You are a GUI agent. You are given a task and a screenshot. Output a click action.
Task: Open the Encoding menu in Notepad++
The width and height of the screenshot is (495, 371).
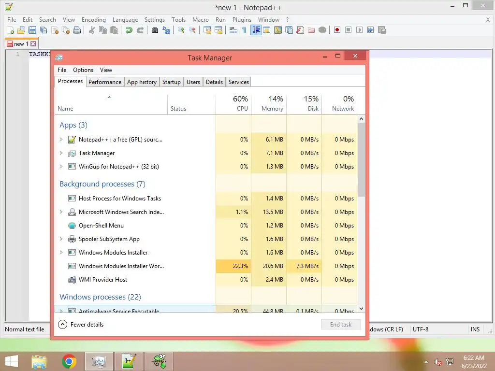[x=94, y=19]
